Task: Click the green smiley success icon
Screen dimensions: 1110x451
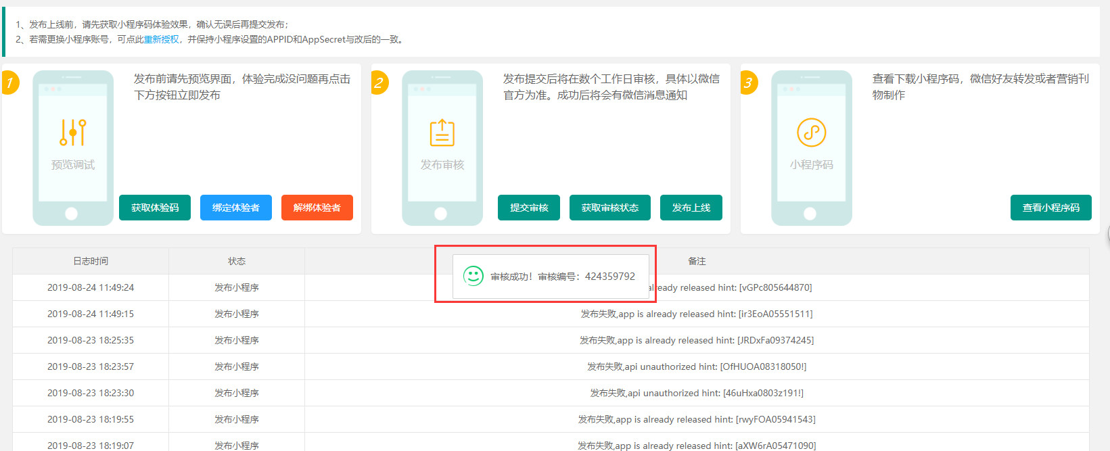Action: 473,276
